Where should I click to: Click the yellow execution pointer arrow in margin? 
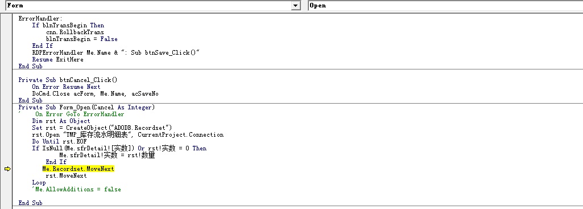[7, 169]
